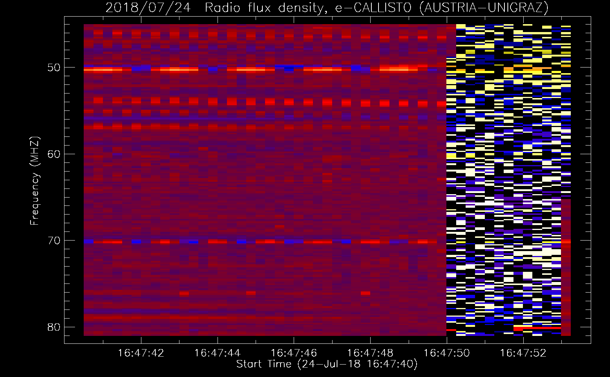Screen dimensions: 610x377
Task: Click the 16:47:52 time tick label
Action: point(523,353)
